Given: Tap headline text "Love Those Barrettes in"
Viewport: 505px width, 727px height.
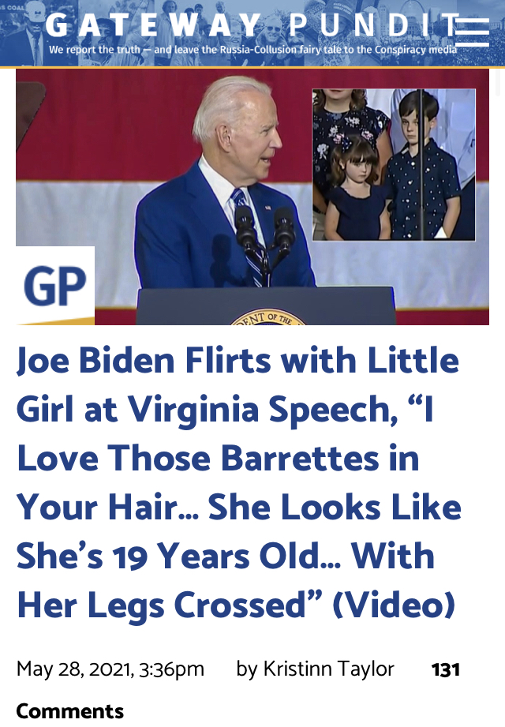Looking at the screenshot, I should [219, 459].
